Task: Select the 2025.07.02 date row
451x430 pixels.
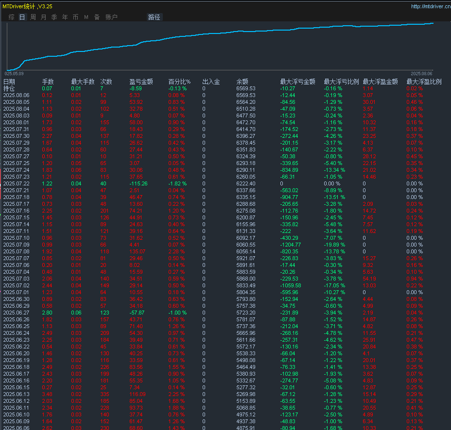Action: [x=17, y=285]
